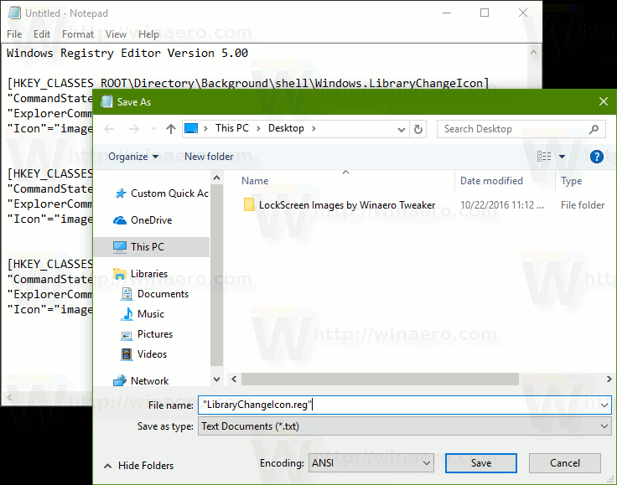The height and width of the screenshot is (485, 617).
Task: Open recent locations dropdown arrow
Action: point(153,129)
